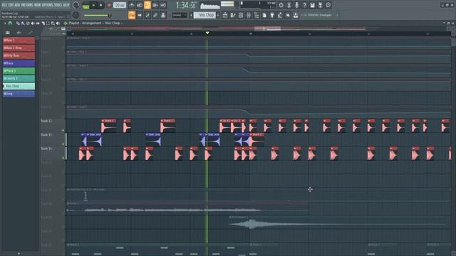Open the playlist options menu arrow

click(x=5, y=23)
